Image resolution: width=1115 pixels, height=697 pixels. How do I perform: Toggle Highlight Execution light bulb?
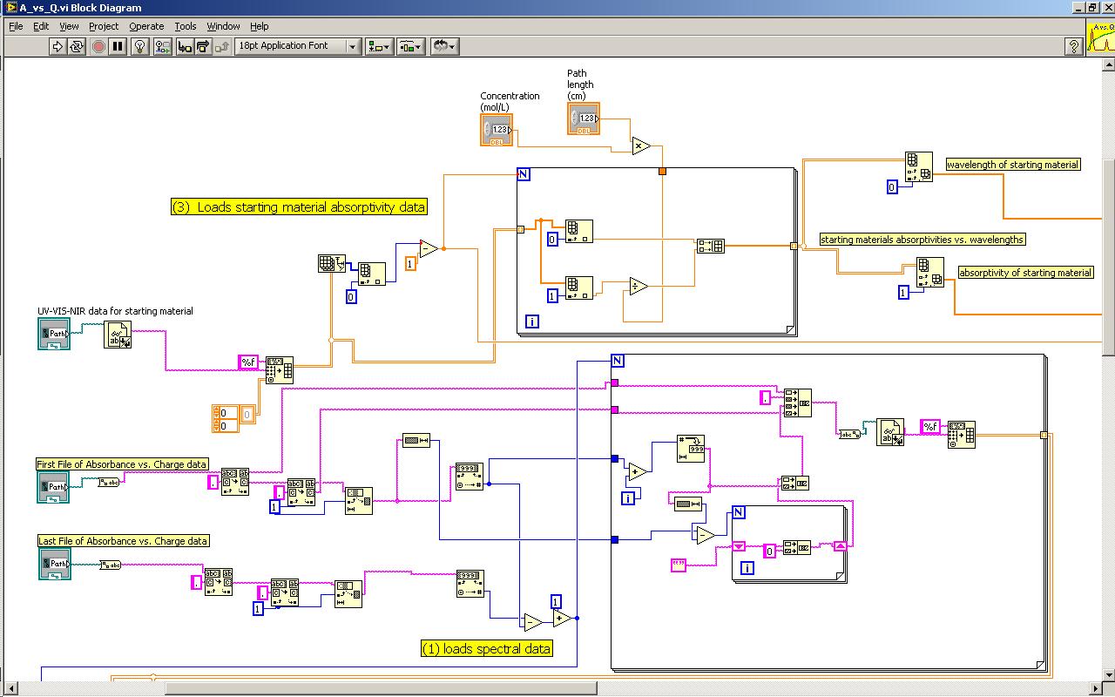point(139,46)
